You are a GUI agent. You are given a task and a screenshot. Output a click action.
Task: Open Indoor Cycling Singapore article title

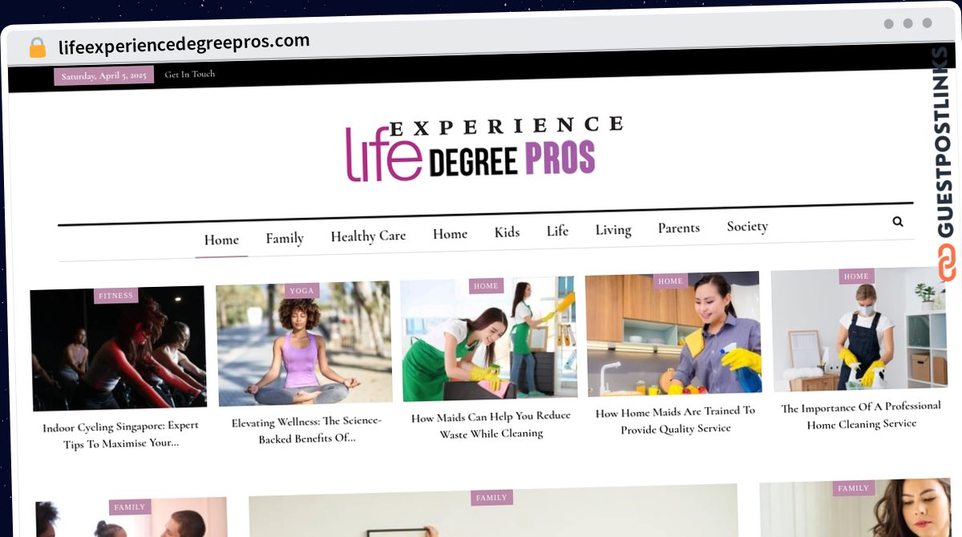click(x=121, y=434)
